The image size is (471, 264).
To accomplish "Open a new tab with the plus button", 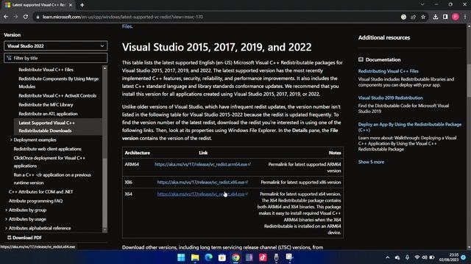I will (82, 5).
